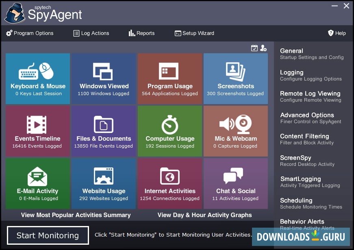View Most Popular Activities Summary link
The width and height of the screenshot is (354, 250).
(x=76, y=215)
